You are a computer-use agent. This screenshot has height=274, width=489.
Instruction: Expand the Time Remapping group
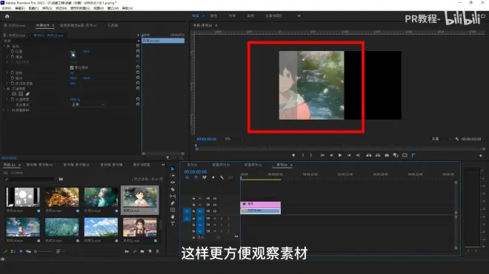(4, 110)
